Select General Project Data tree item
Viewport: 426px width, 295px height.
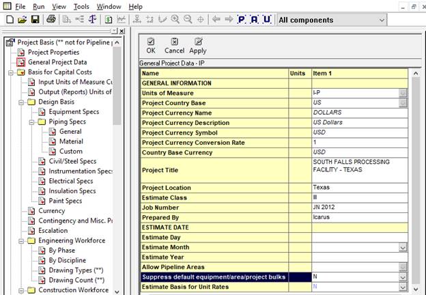(57, 62)
